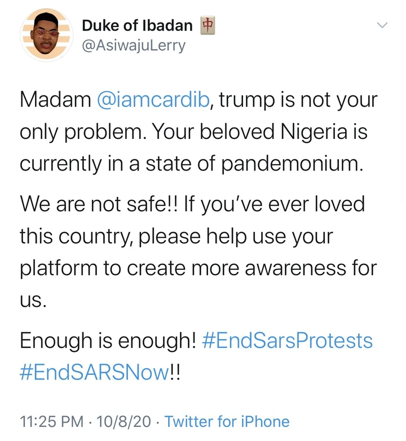Open the Twitter for iPhone source link
Image resolution: width=406 pixels, height=441 pixels.
click(227, 421)
